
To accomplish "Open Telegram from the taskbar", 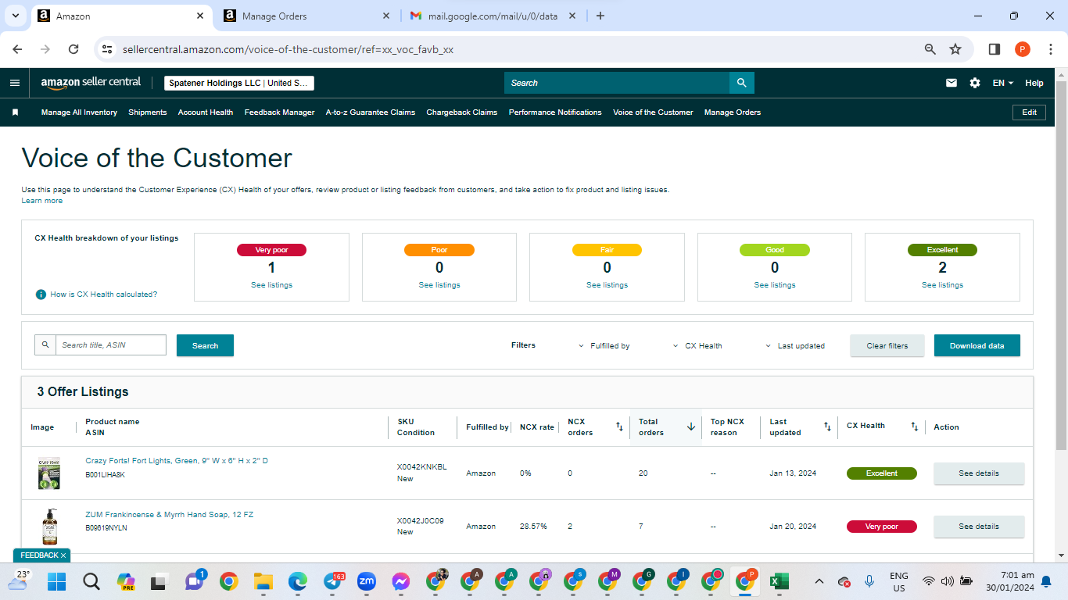I will pos(332,581).
